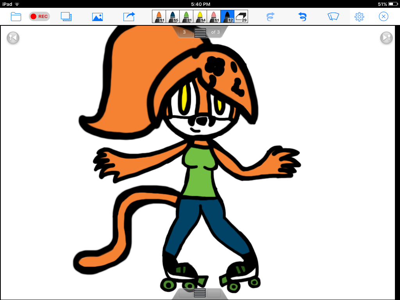The height and width of the screenshot is (300, 400).
Task: Redo the last undone stroke
Action: tap(270, 16)
